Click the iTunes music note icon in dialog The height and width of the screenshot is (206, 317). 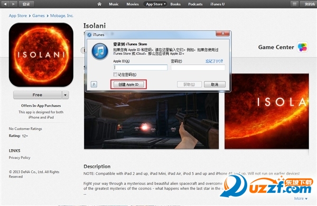coord(100,52)
